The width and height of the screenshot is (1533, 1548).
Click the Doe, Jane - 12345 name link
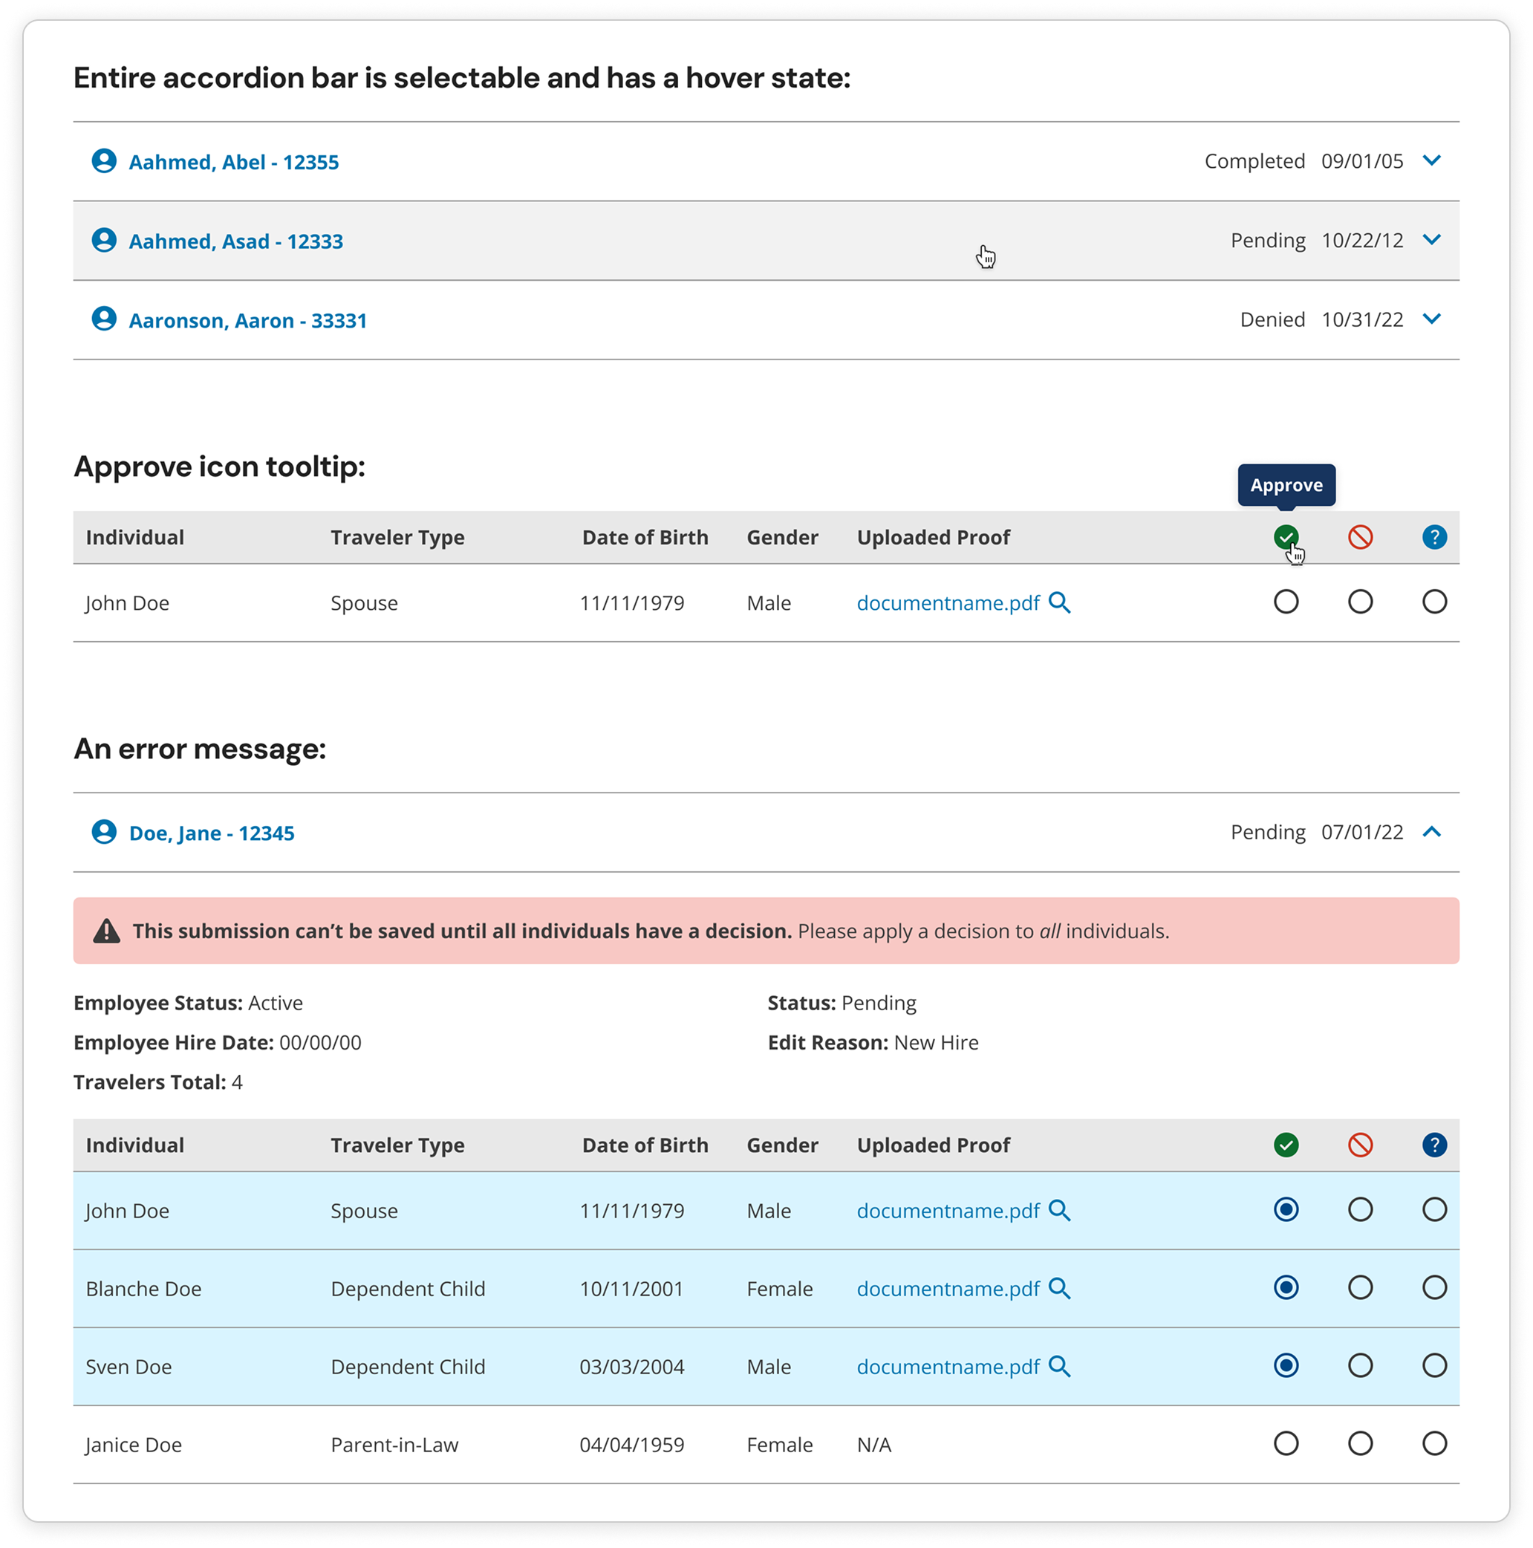[212, 833]
